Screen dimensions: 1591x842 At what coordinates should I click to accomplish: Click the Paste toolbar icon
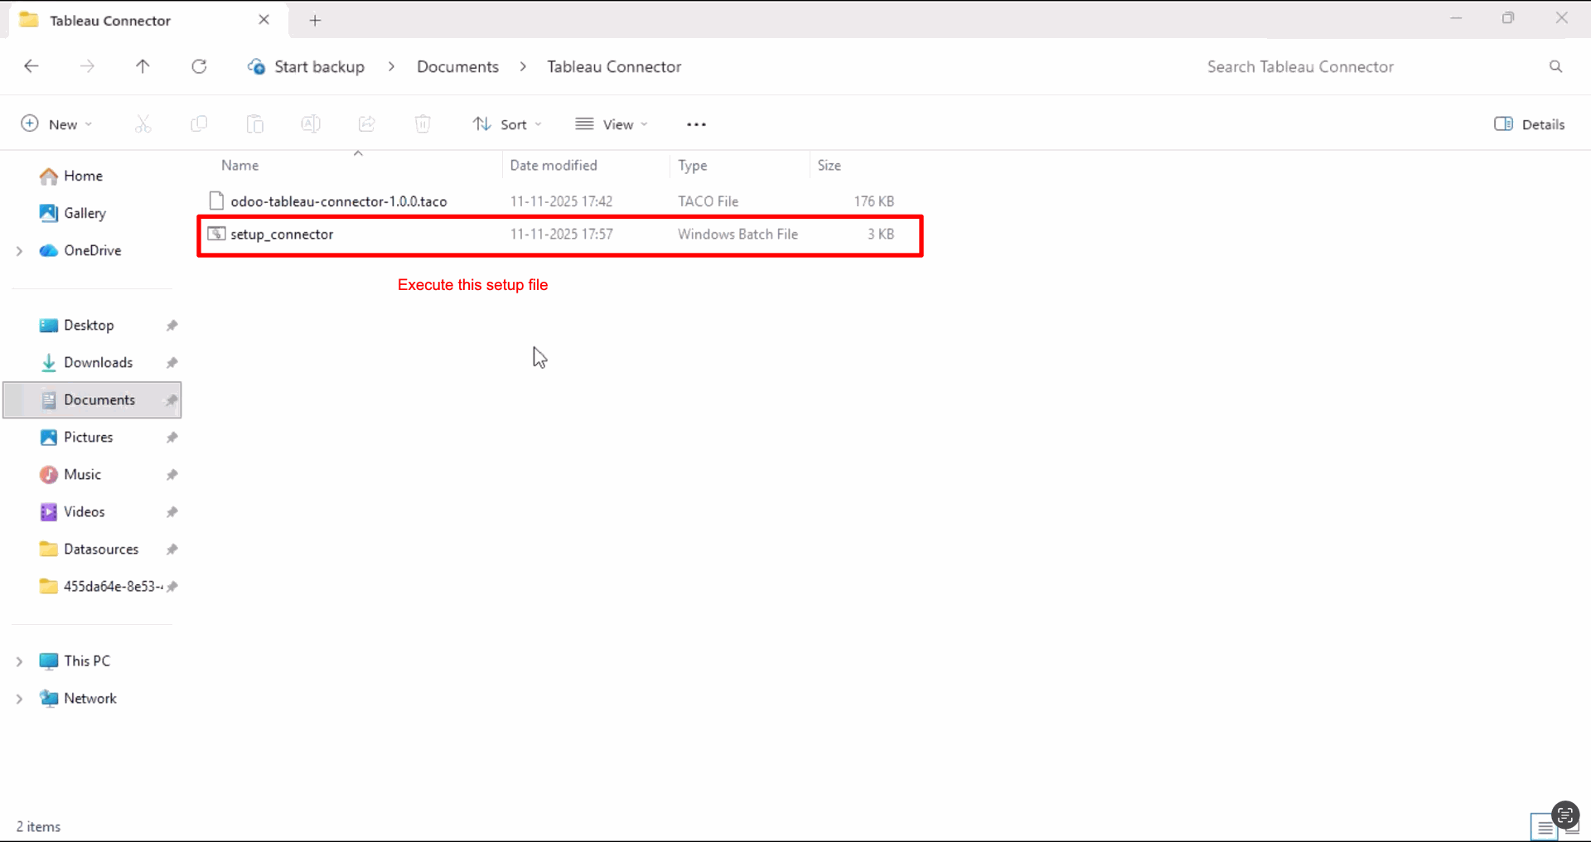pos(255,124)
